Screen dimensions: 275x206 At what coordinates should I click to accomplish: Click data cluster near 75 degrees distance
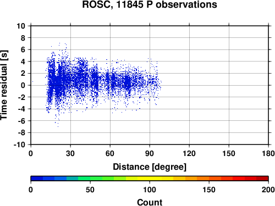click(x=128, y=82)
